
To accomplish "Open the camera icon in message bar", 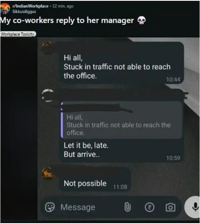I will (x=170, y=207).
